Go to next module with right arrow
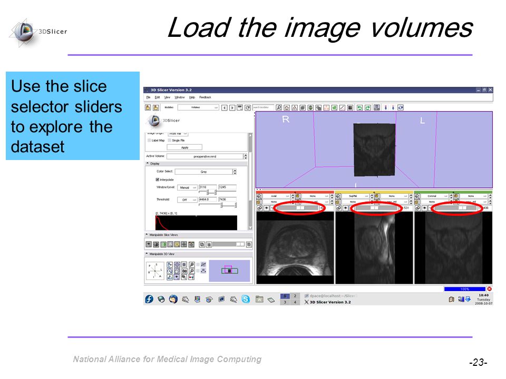506x379 pixels. [232, 107]
